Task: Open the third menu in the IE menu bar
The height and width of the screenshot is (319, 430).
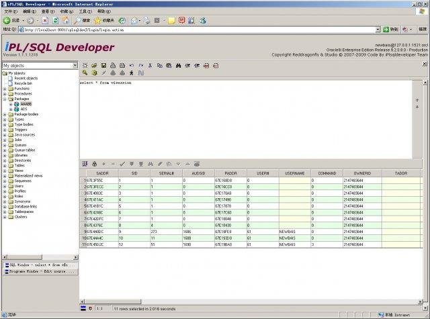Action: pos(48,11)
